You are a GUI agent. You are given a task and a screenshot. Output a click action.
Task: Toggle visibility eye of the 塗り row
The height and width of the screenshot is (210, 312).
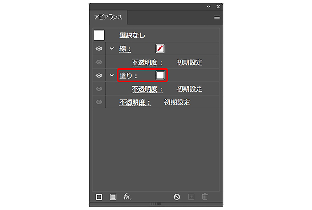tap(99, 76)
